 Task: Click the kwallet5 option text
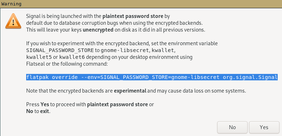[39, 57]
